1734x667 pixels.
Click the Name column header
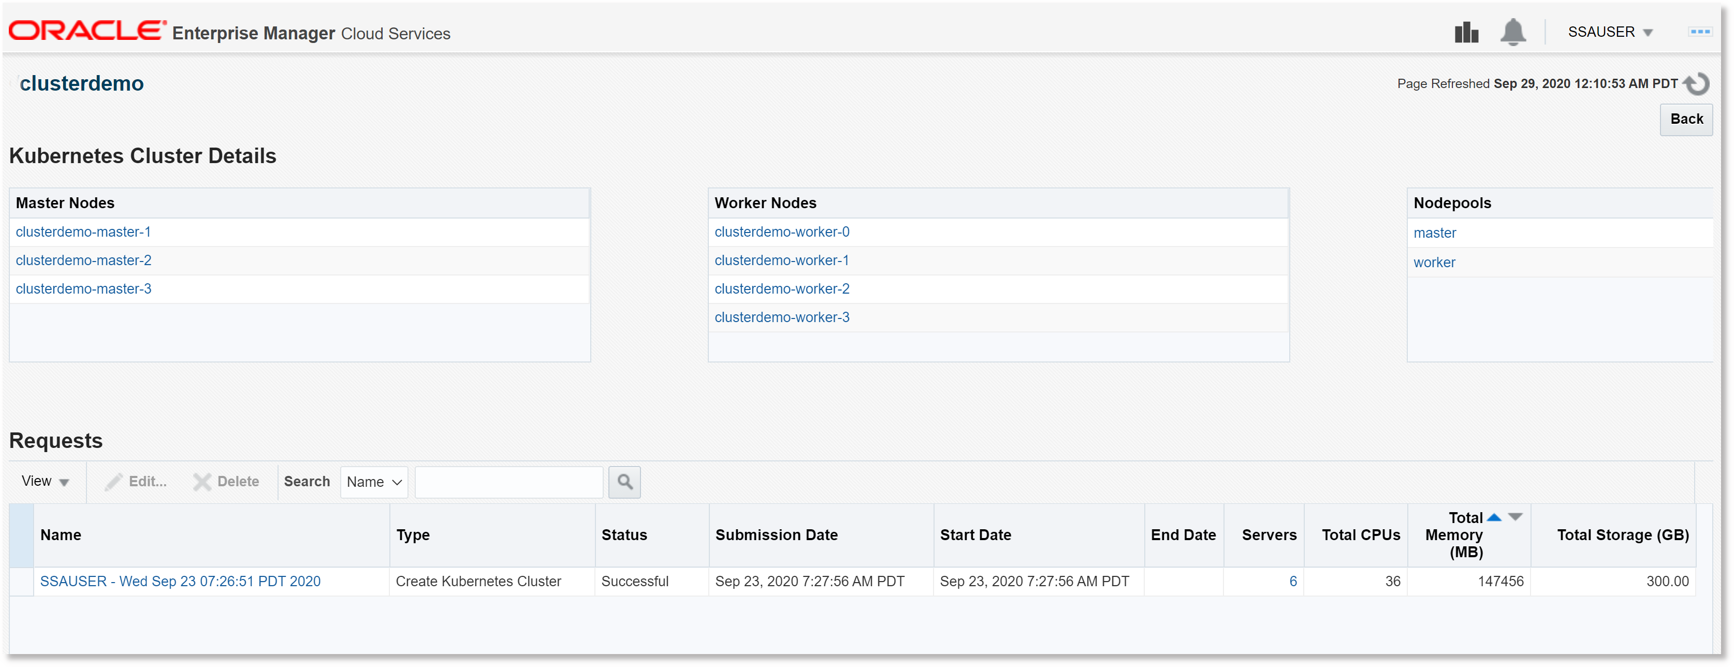(211, 535)
